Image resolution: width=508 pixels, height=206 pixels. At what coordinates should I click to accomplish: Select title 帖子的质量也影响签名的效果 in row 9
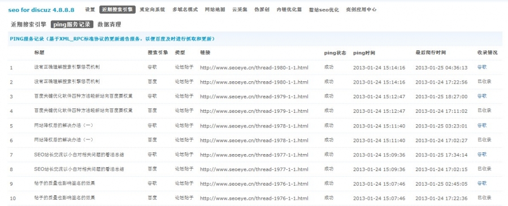(x=64, y=183)
